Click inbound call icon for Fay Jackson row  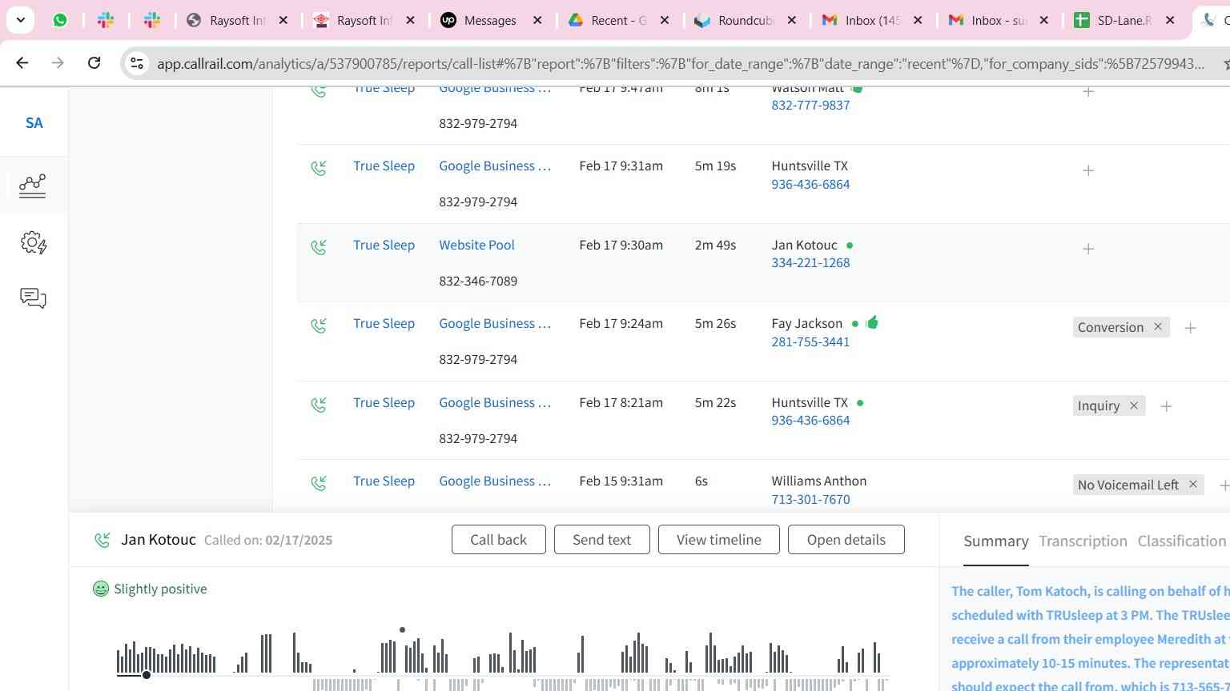(x=319, y=325)
